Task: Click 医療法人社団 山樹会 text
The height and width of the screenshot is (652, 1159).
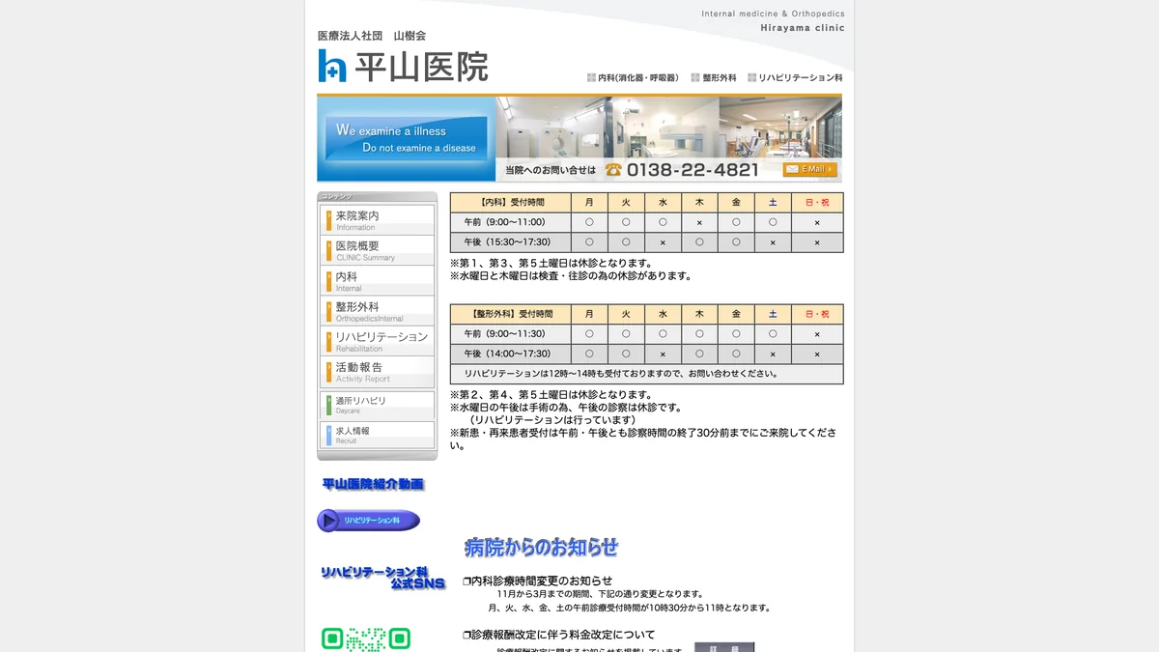Action: coord(372,36)
